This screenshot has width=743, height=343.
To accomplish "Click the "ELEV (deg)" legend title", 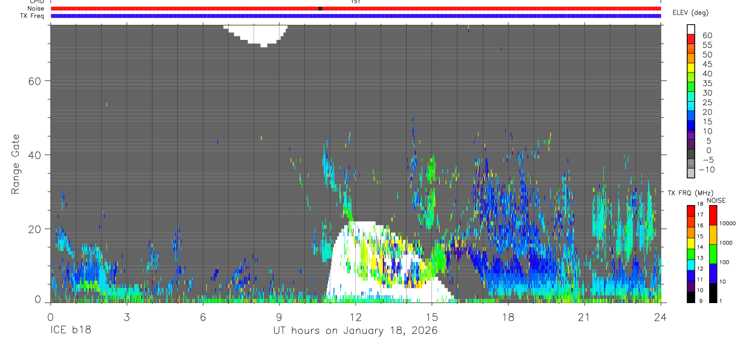I will [690, 13].
